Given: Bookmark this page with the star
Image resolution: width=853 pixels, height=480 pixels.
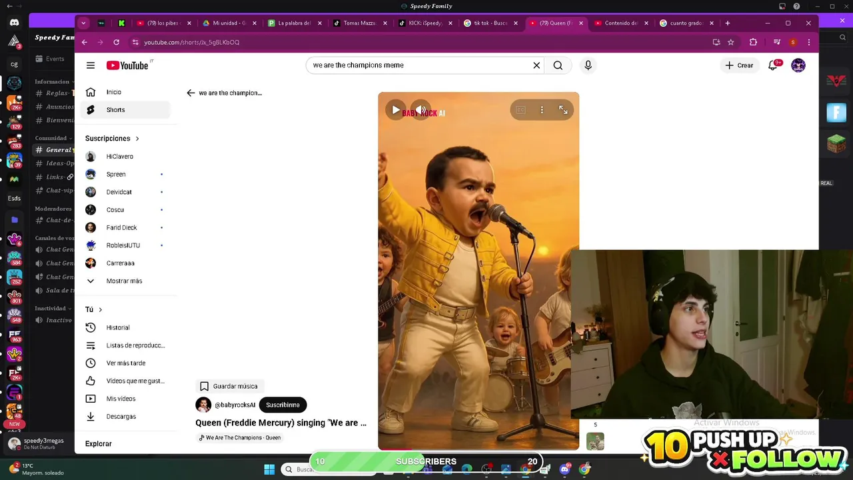Looking at the screenshot, I should [x=731, y=42].
